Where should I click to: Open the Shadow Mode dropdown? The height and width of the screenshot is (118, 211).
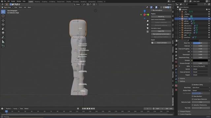[x=201, y=90]
